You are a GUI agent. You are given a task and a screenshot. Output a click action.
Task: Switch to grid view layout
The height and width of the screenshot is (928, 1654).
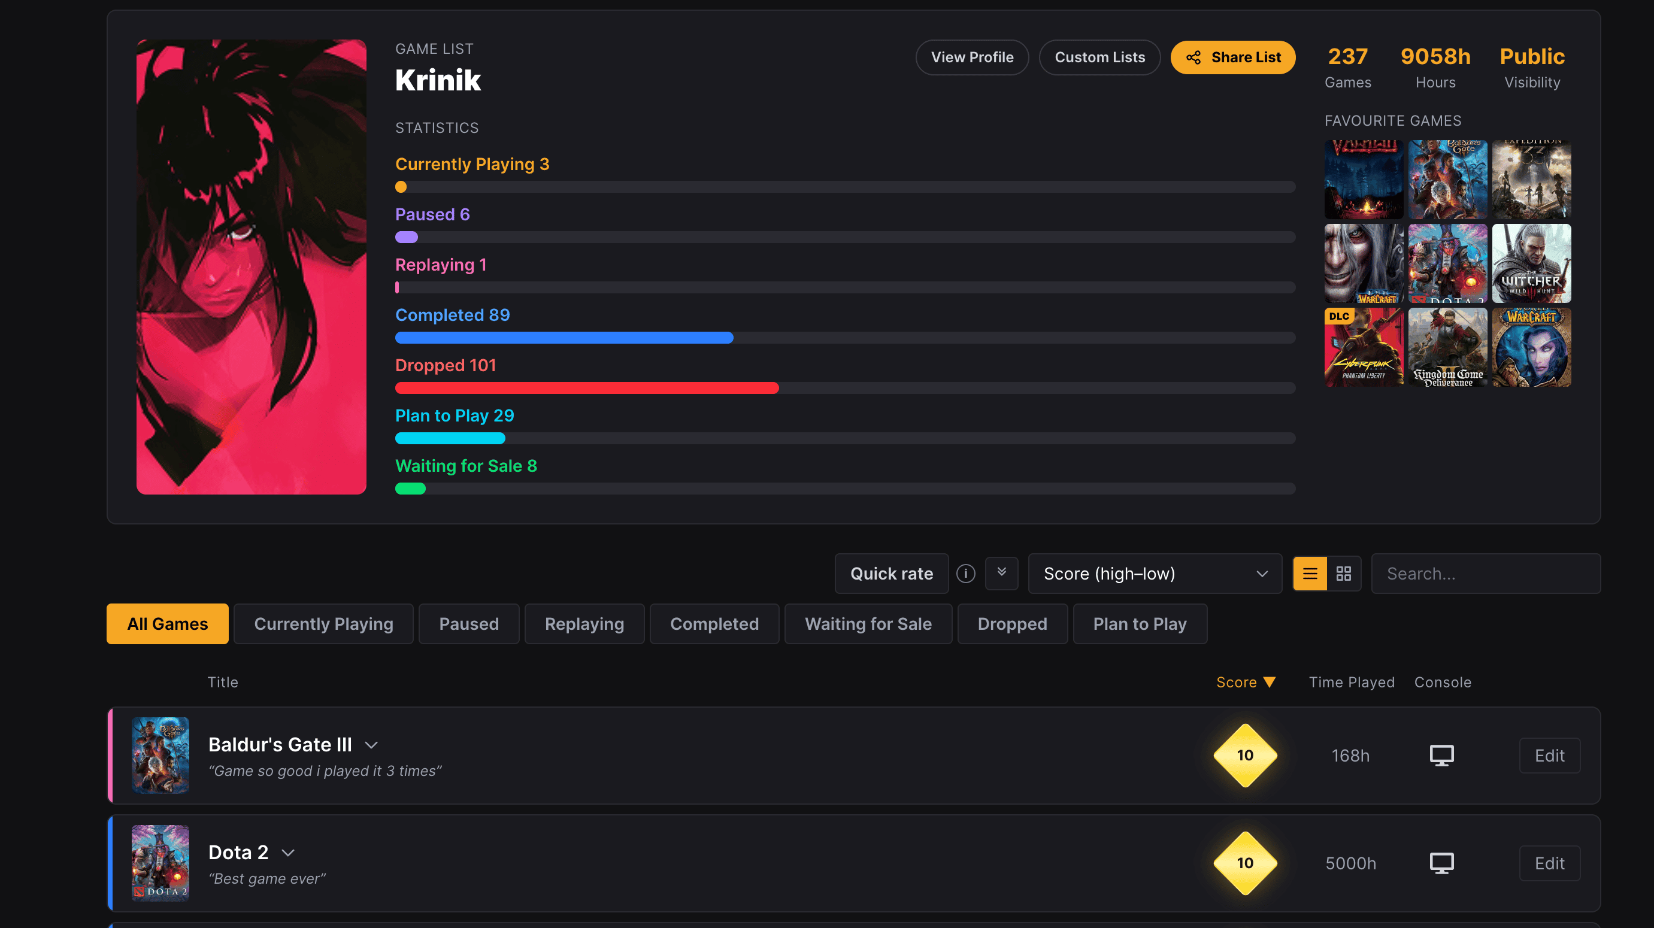point(1343,573)
